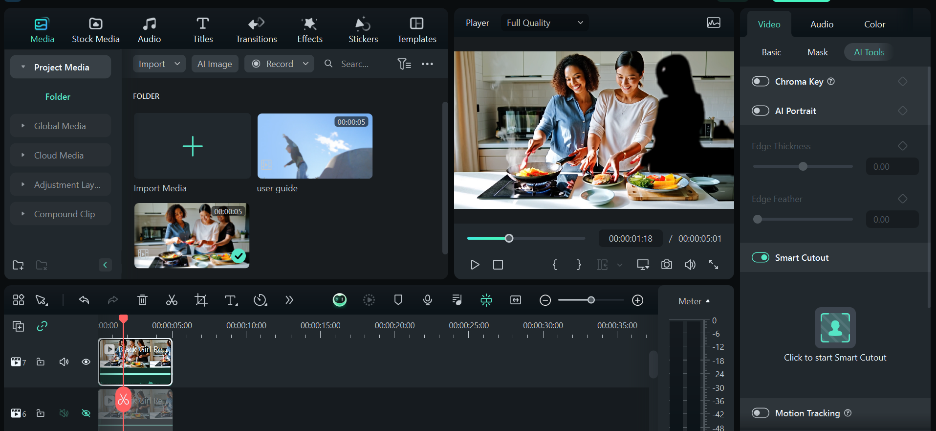This screenshot has height=431, width=936.
Task: Click the zoom out minus circle
Action: [x=545, y=300]
